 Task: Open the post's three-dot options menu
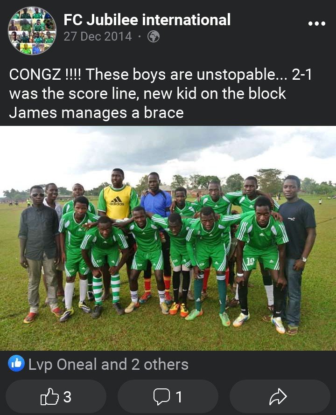(317, 24)
